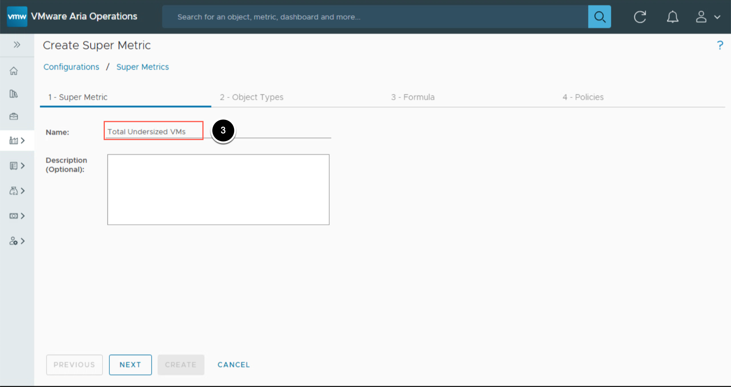The height and width of the screenshot is (387, 731).
Task: Open the user account menu
Action: [x=708, y=17]
